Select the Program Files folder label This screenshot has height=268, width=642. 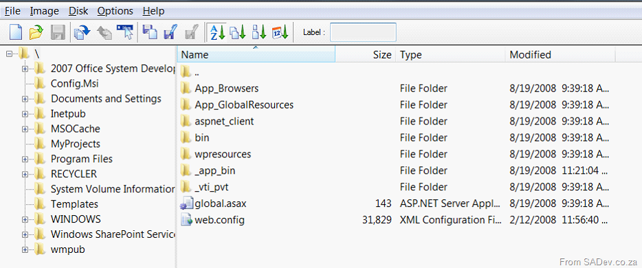click(x=82, y=159)
